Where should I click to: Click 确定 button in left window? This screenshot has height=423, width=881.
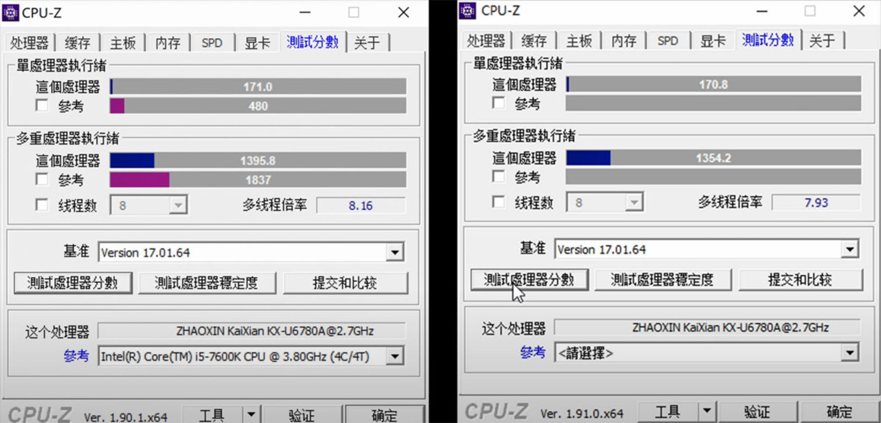385,415
